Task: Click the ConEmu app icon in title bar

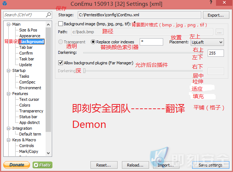Action: click(x=5, y=3)
